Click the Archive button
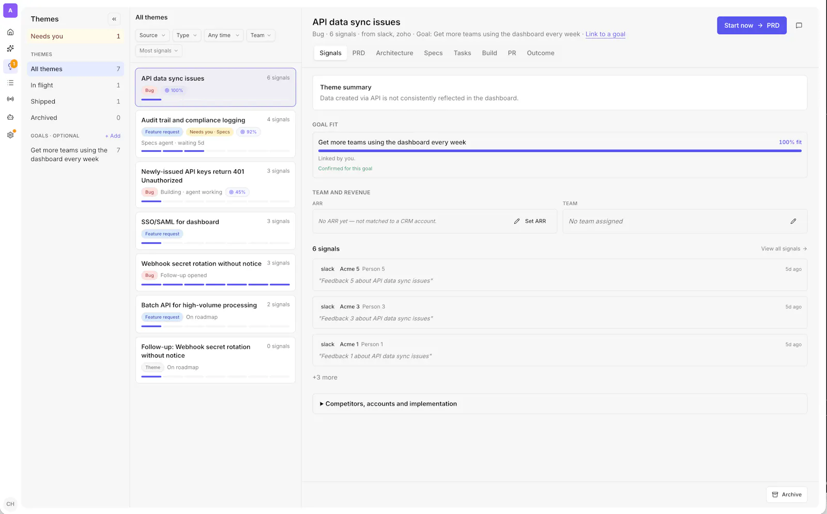The image size is (827, 514). tap(787, 494)
